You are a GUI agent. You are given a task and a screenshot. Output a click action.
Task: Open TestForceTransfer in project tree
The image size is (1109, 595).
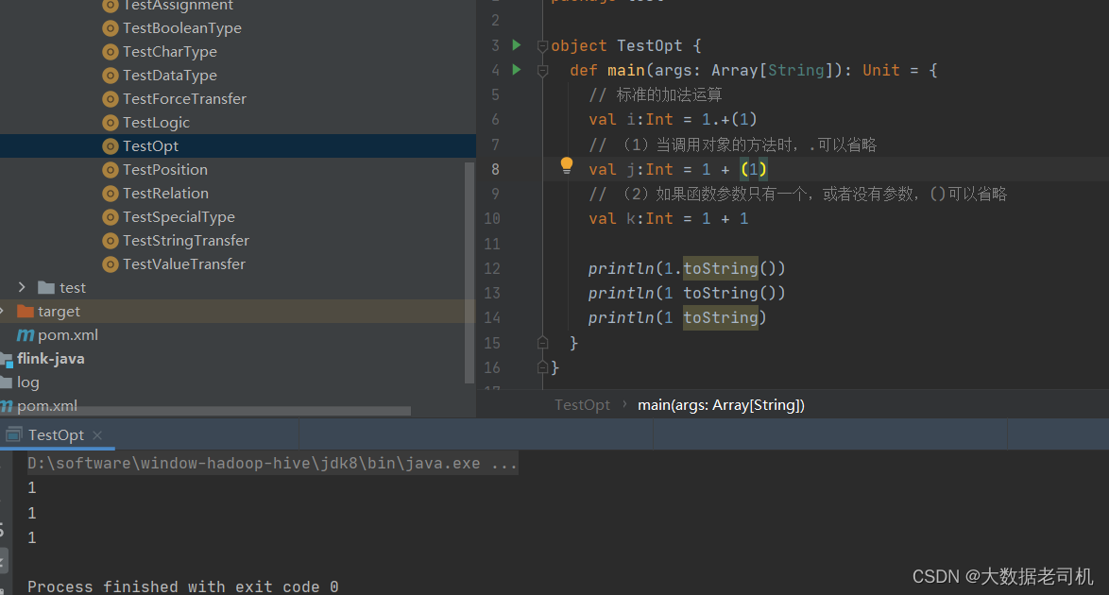[x=184, y=99]
